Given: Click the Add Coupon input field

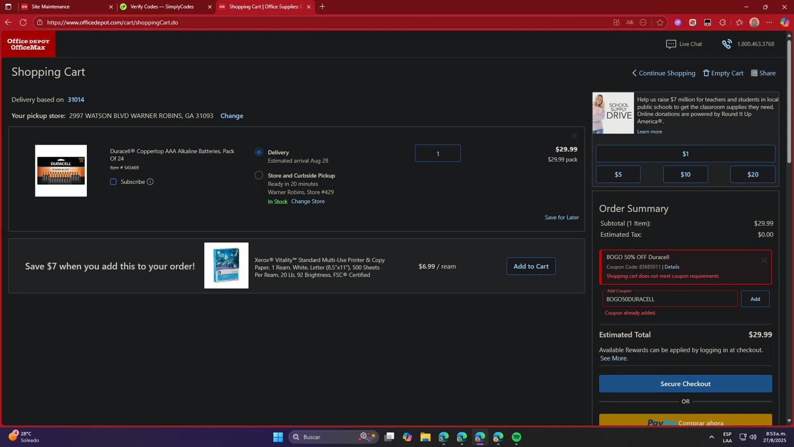Looking at the screenshot, I should 670,299.
